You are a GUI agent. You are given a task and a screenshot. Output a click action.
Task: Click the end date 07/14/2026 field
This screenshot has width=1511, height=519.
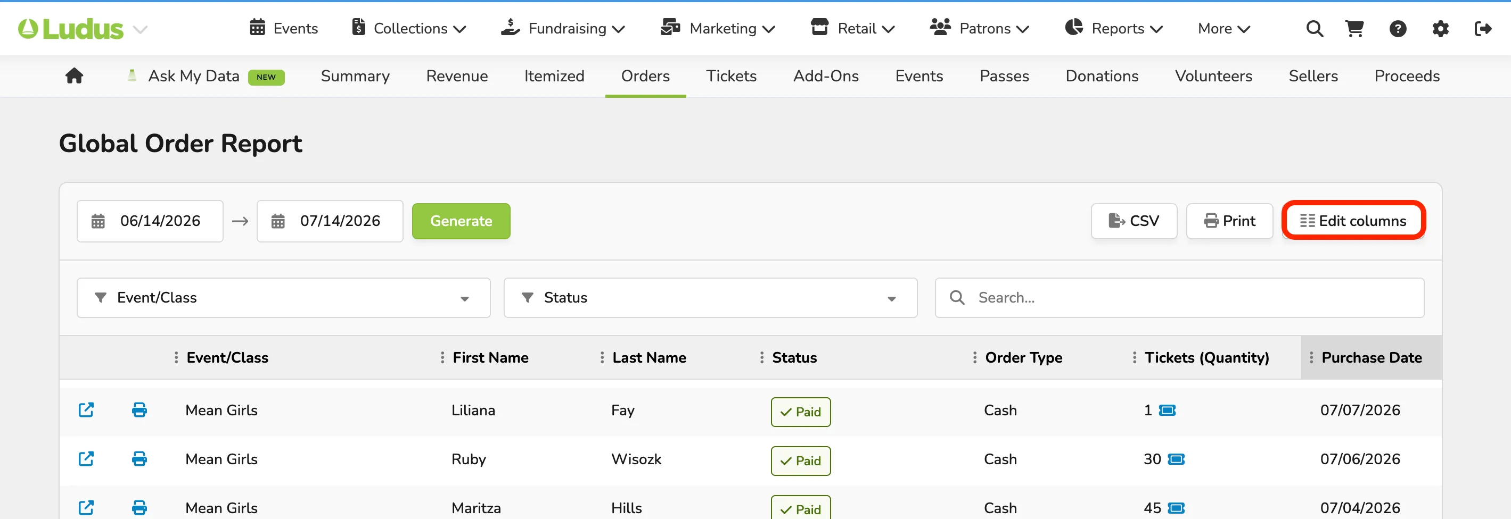(x=330, y=221)
